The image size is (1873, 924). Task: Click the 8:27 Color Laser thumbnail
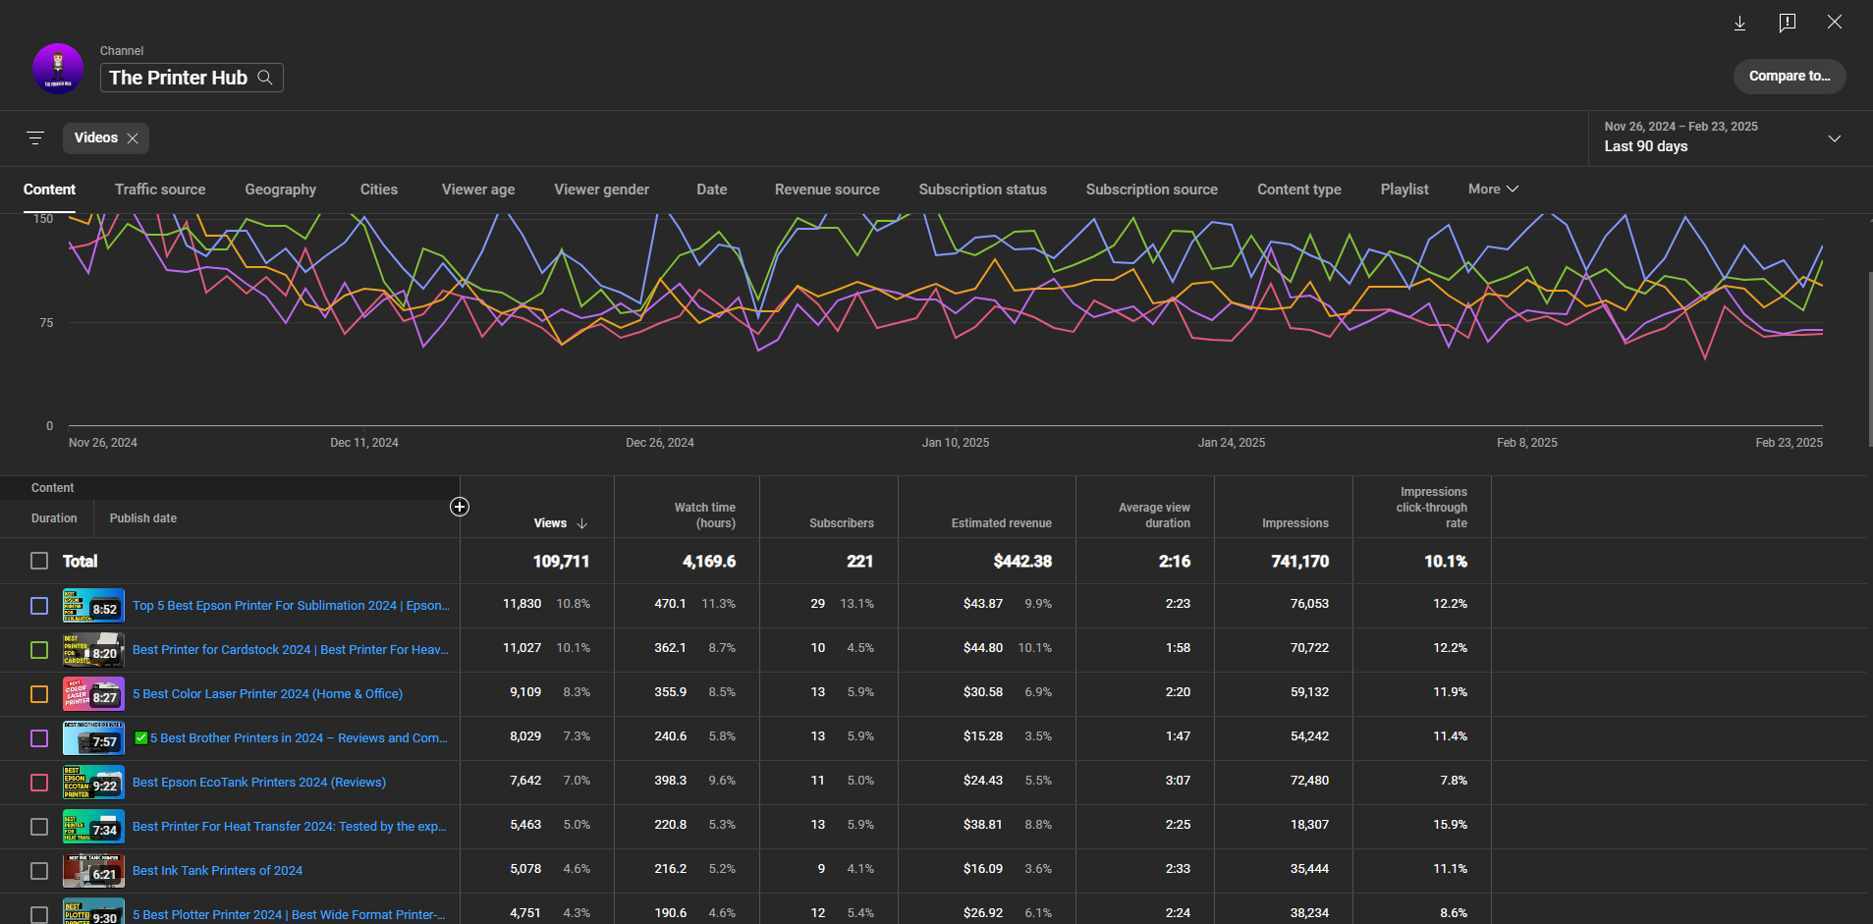93,694
